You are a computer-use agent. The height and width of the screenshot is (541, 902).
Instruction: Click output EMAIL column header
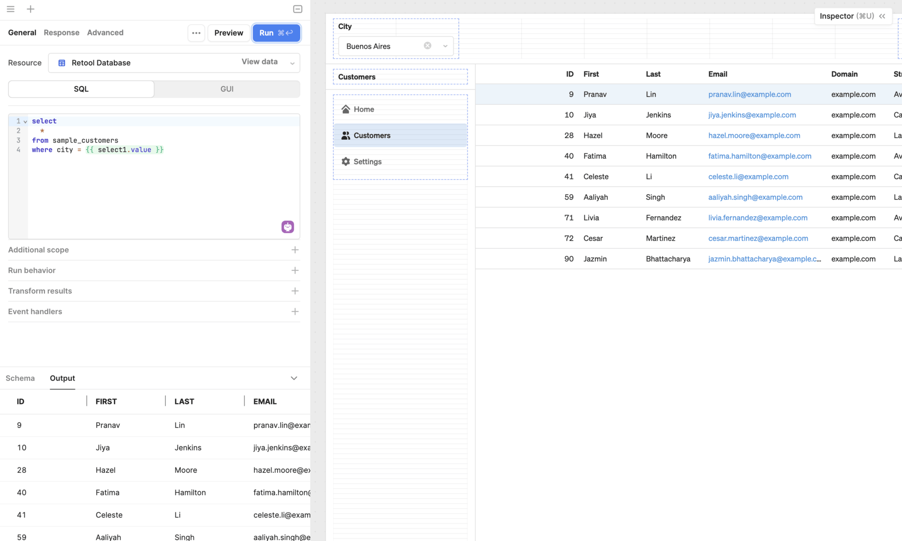click(265, 402)
